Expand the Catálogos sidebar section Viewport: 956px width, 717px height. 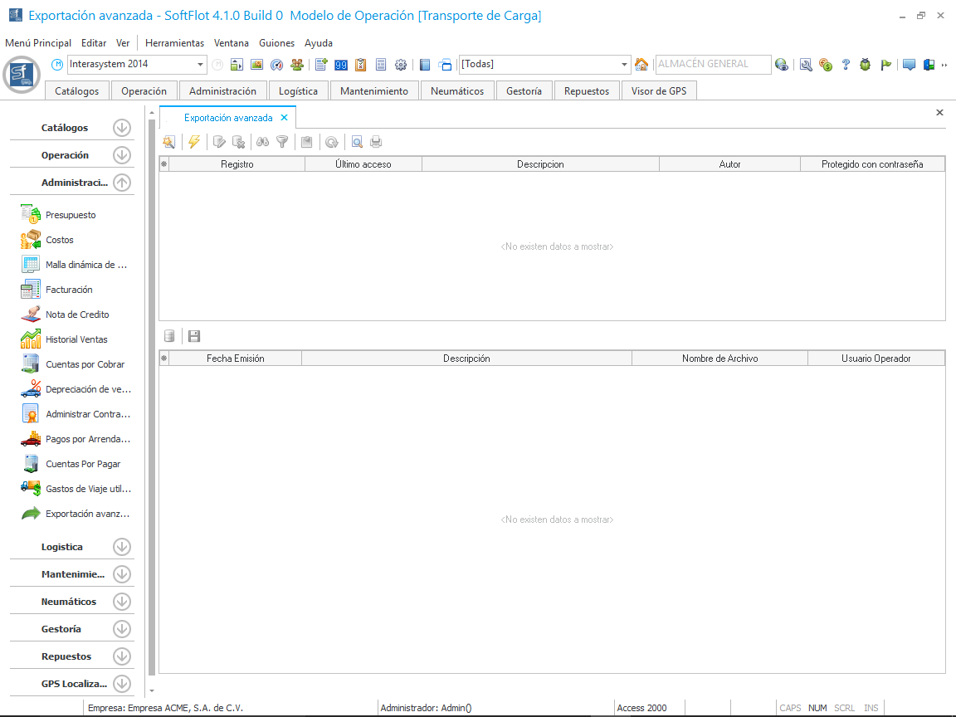122,128
